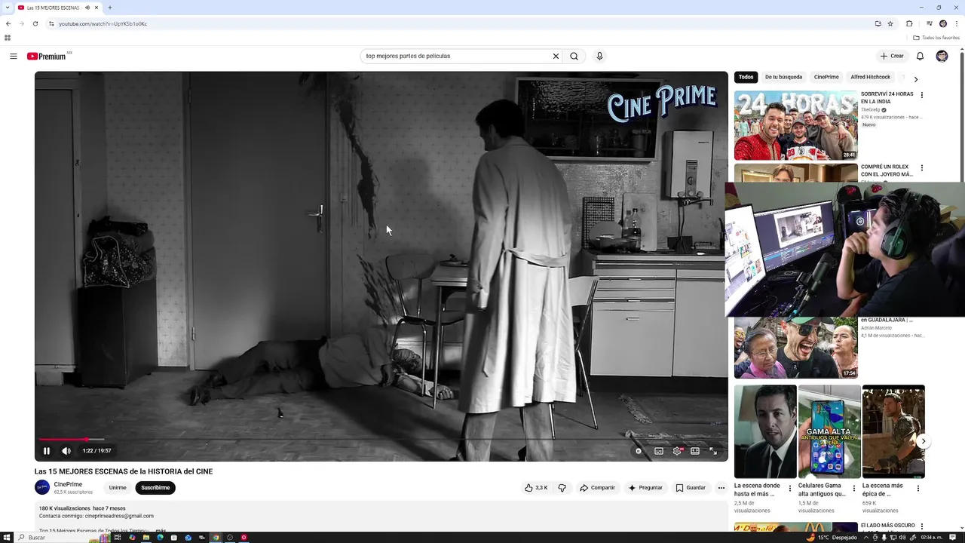Start voice search with the microphone
Image resolution: width=965 pixels, height=543 pixels.
pyautogui.click(x=599, y=56)
